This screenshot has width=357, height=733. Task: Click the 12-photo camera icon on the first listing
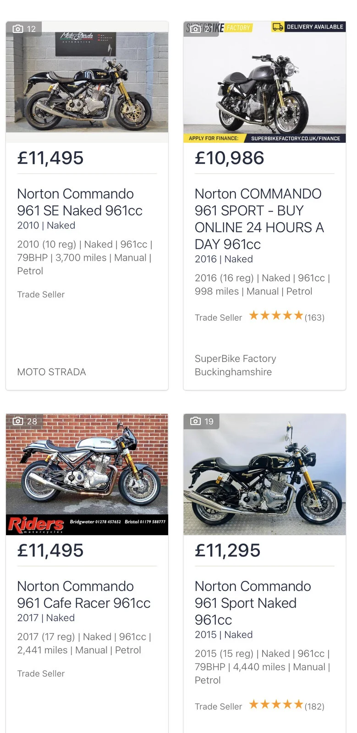point(18,29)
